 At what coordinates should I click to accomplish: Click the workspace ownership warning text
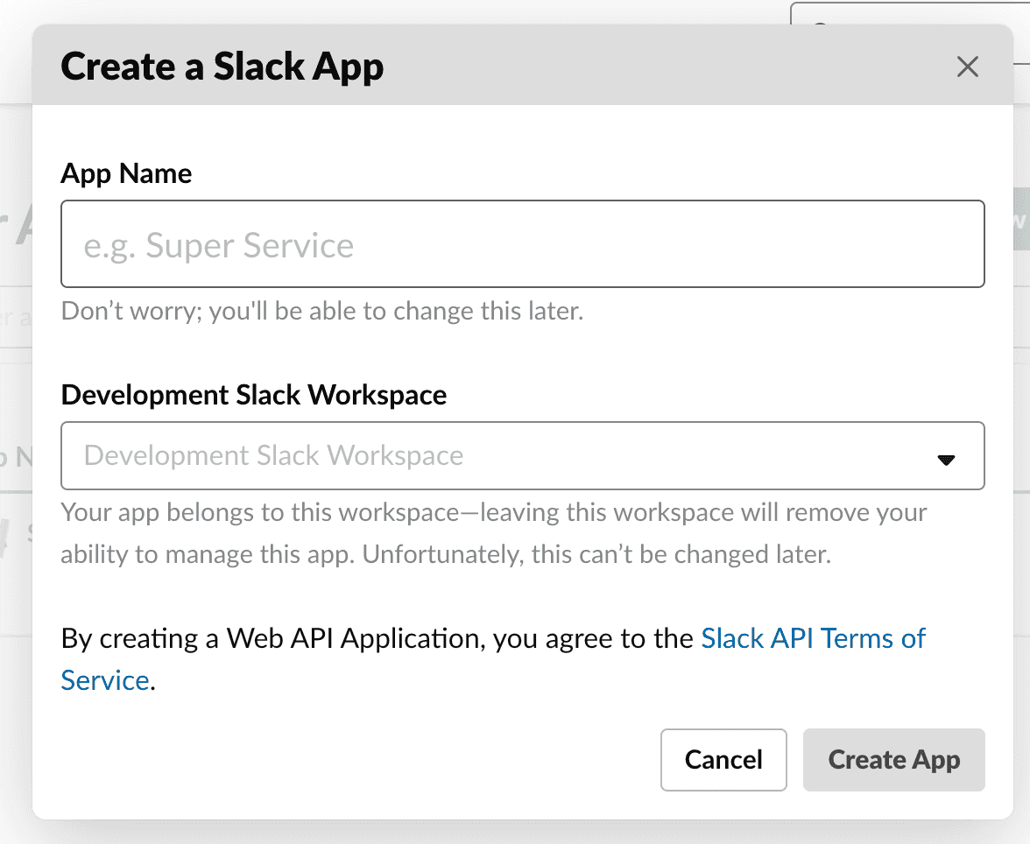[493, 533]
